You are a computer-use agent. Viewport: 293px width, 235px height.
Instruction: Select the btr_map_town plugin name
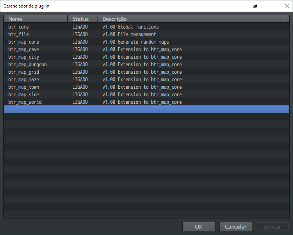[x=24, y=87]
